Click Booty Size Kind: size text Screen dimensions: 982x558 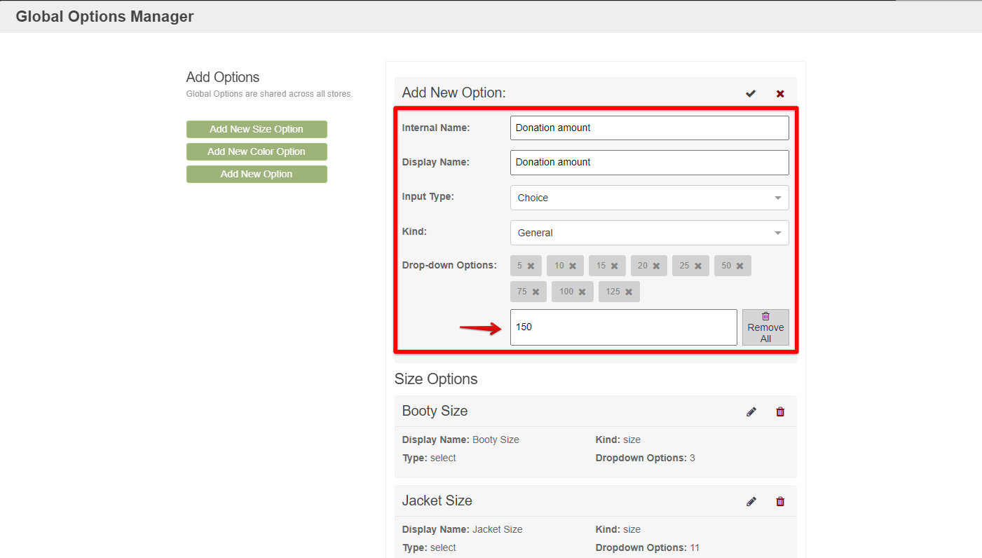click(618, 440)
